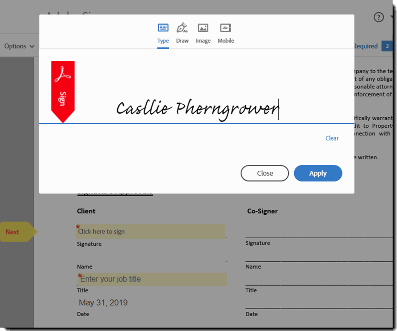Open the Options dropdown

pos(19,46)
